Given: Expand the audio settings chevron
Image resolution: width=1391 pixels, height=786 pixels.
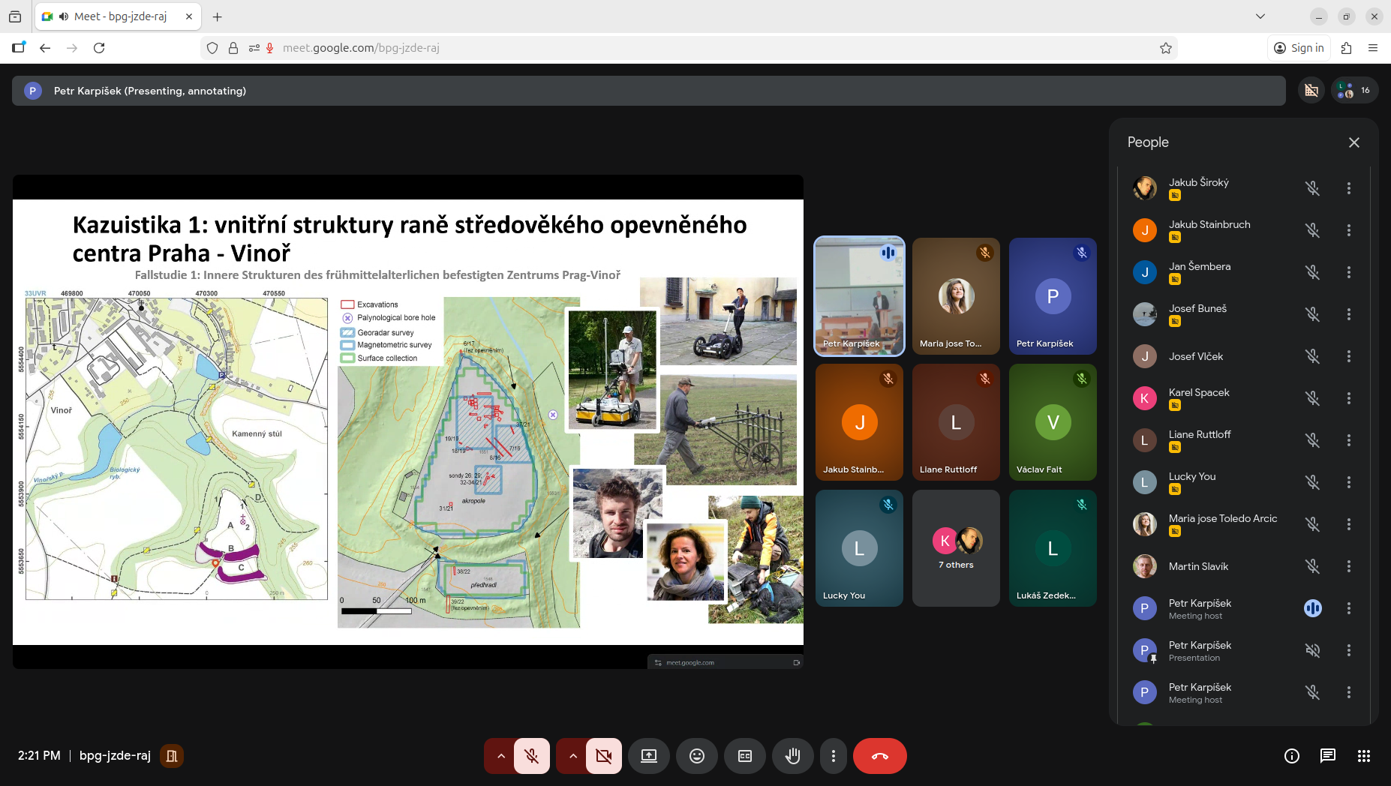Looking at the screenshot, I should pos(500,756).
